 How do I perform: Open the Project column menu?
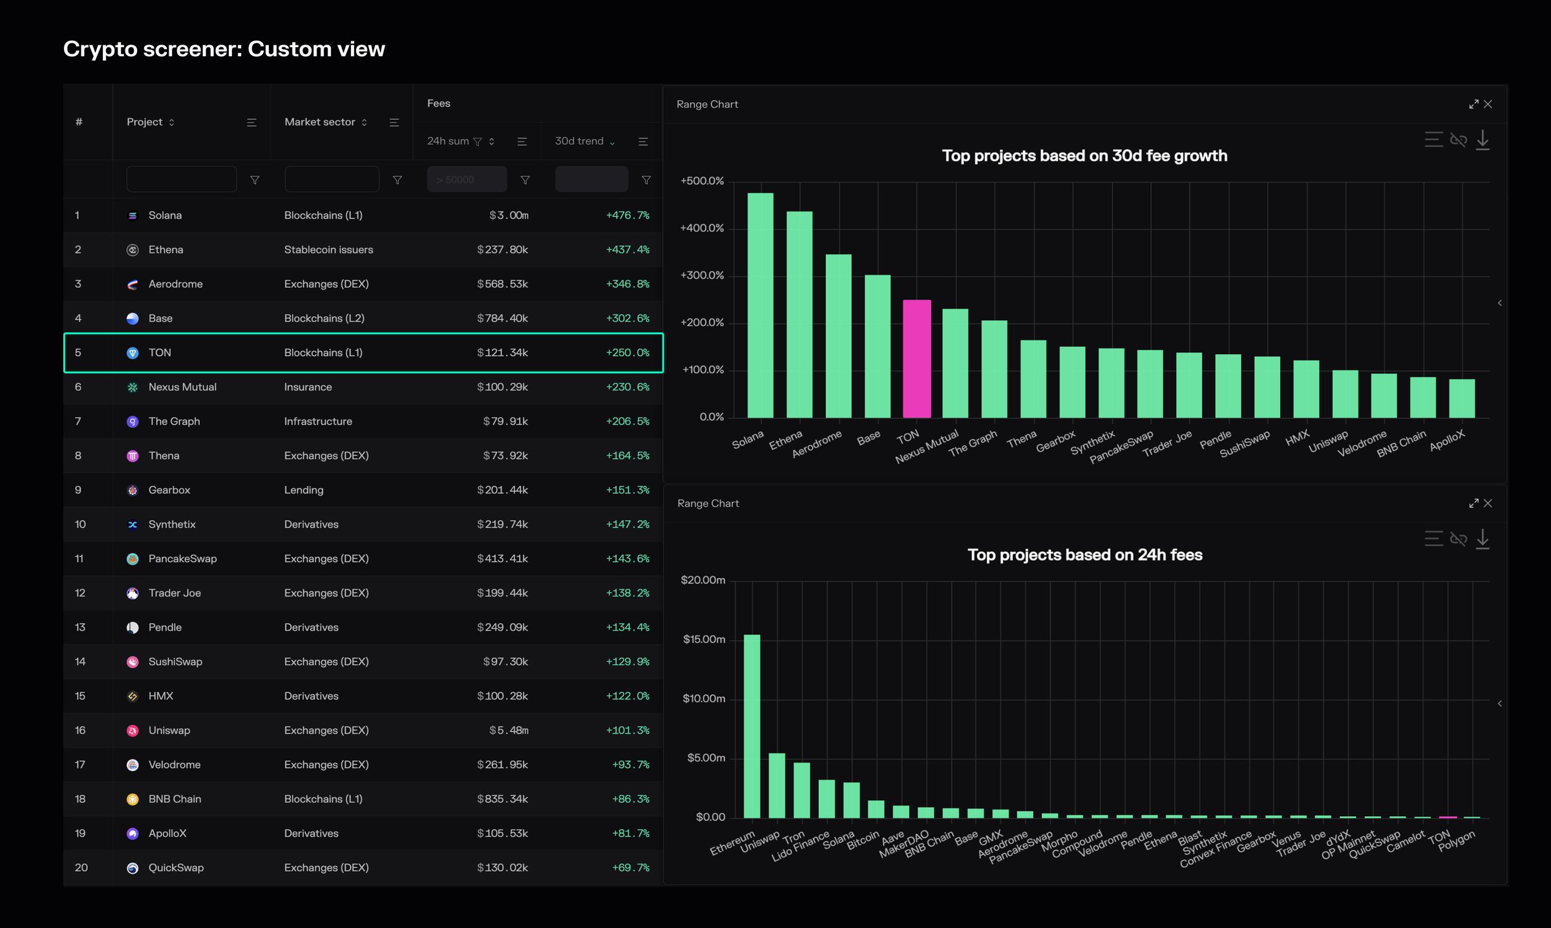click(x=251, y=123)
